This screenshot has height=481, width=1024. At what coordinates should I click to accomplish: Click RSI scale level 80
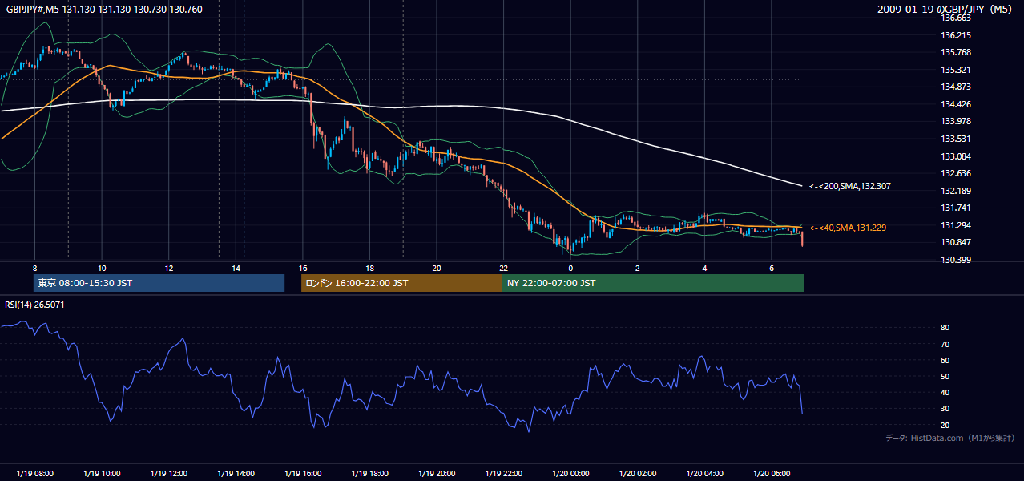[945, 328]
